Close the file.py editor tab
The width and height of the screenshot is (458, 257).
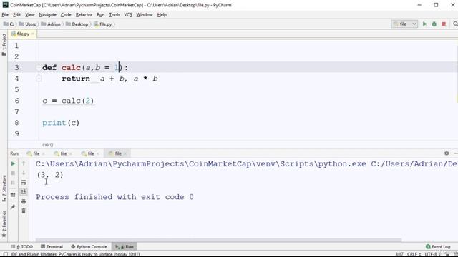coord(33,34)
